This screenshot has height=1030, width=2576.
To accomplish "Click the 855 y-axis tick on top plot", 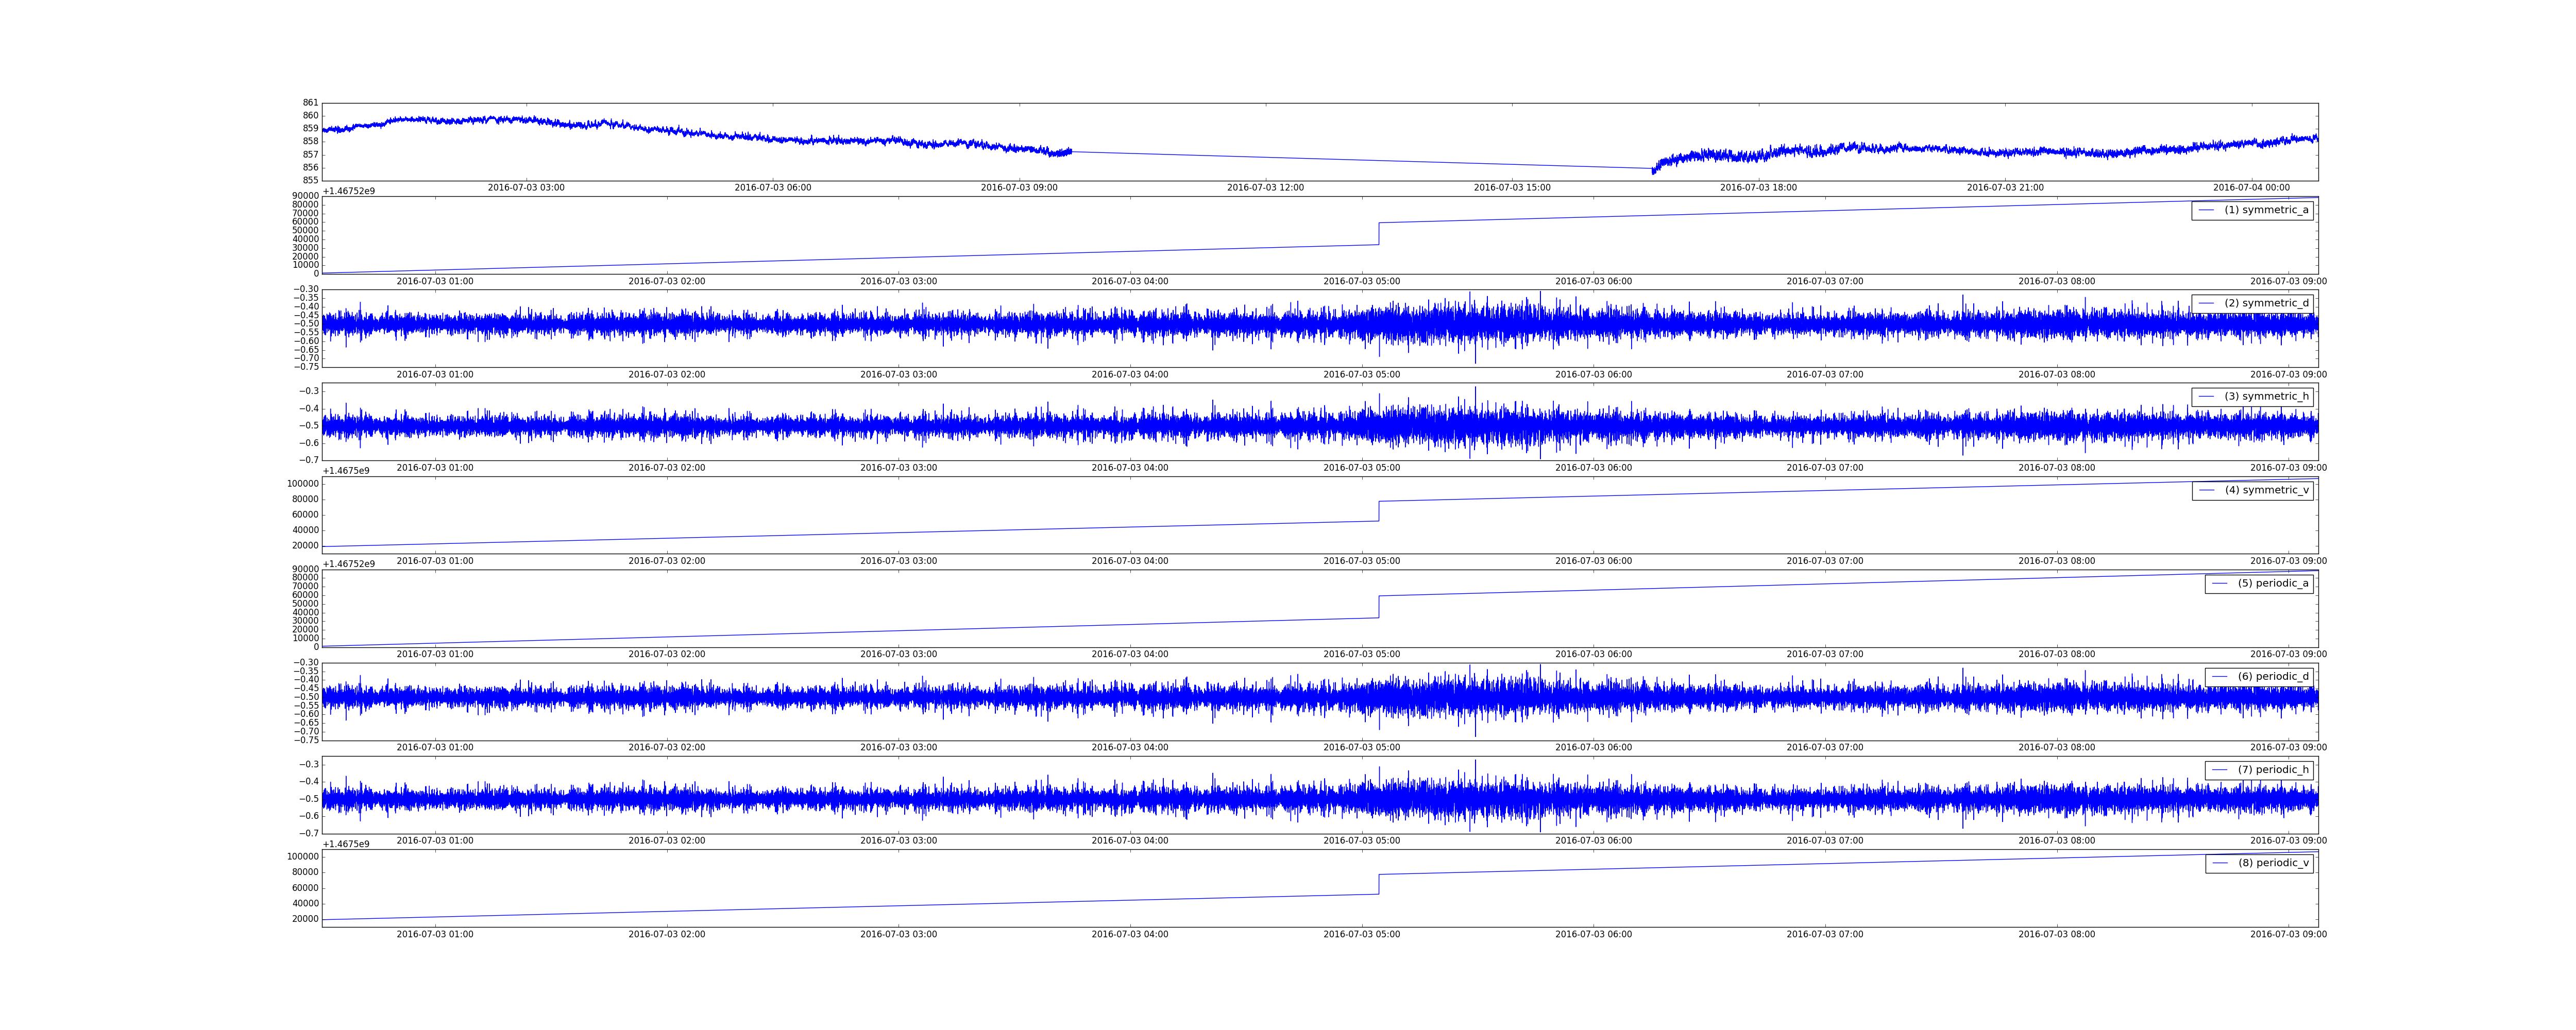I will (x=310, y=180).
